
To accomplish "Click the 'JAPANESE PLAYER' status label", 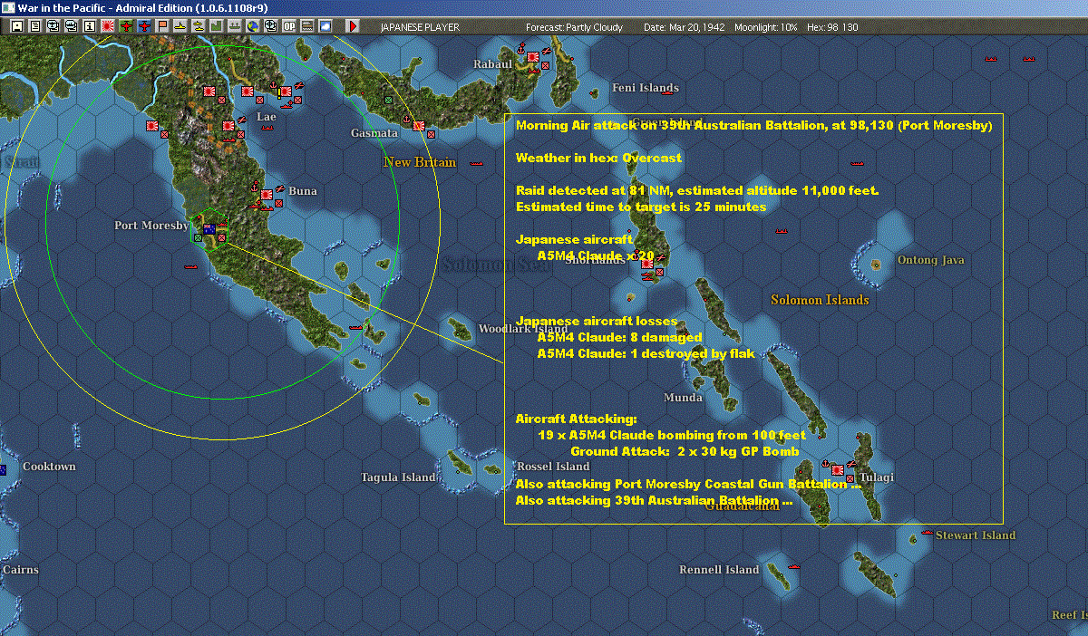I will pyautogui.click(x=420, y=27).
